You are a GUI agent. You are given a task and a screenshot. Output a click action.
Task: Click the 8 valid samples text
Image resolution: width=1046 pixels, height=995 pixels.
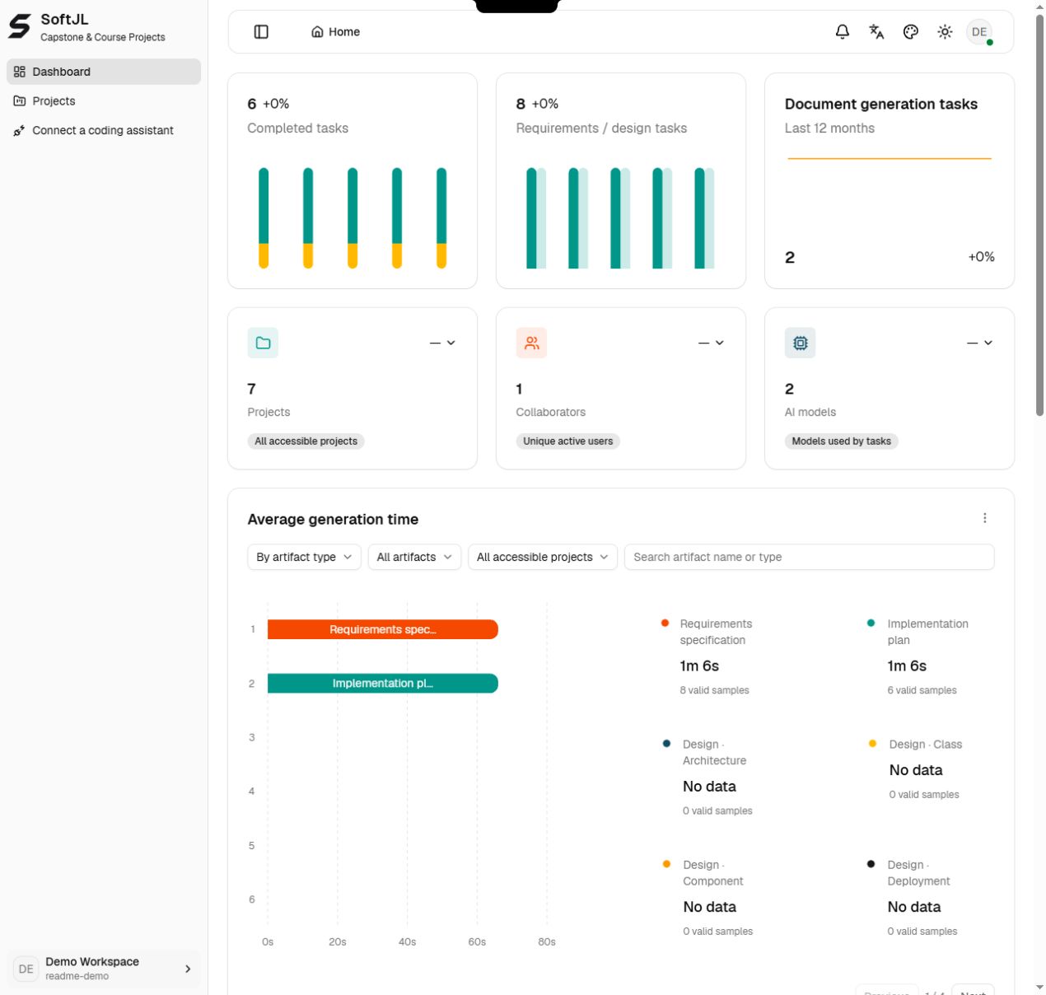point(714,690)
